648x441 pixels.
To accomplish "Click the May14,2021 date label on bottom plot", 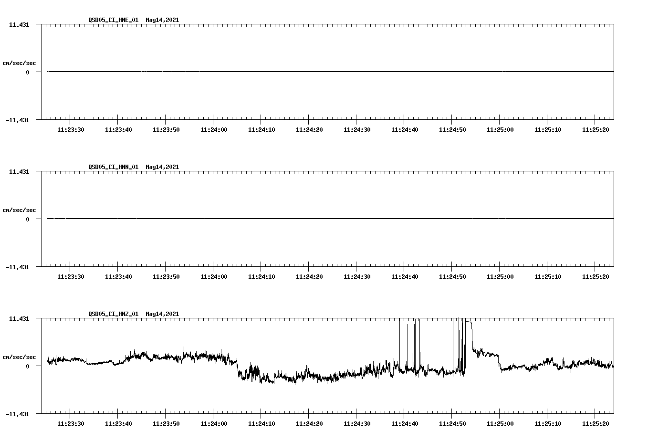I will (162, 314).
